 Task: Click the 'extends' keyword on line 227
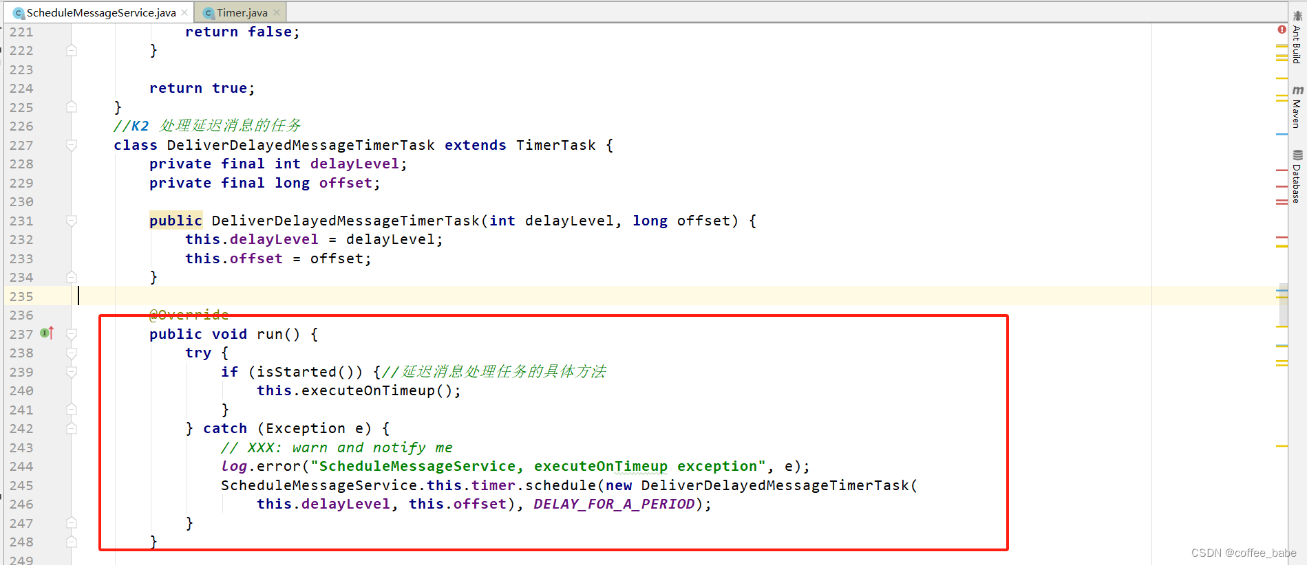476,145
